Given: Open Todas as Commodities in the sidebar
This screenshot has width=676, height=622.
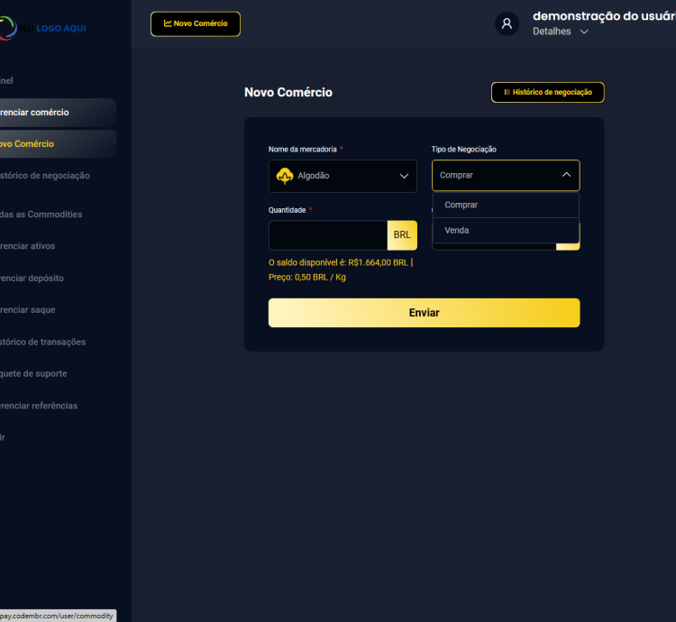Looking at the screenshot, I should click(x=41, y=215).
